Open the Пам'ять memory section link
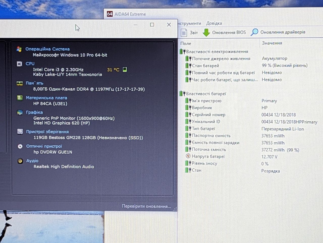The image size is (323, 243). point(35,83)
